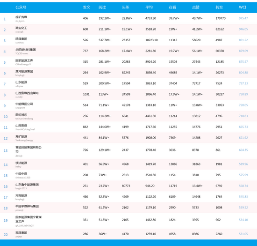Click the 点赞 value 72717
Viewport: 257px width, 246px height.
point(196,83)
